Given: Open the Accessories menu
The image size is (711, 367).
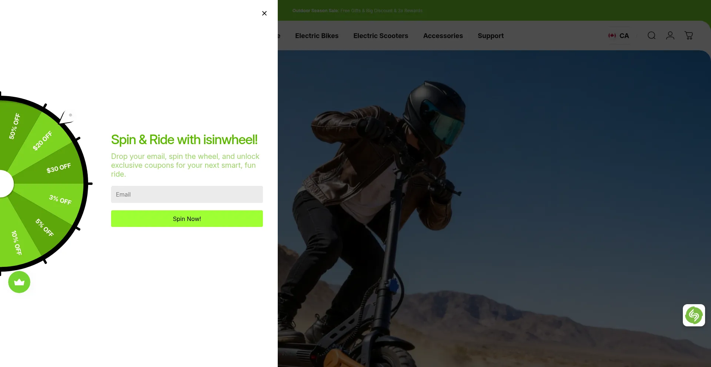Looking at the screenshot, I should point(443,36).
